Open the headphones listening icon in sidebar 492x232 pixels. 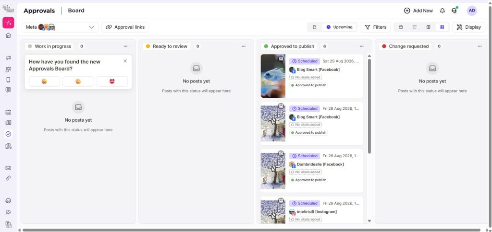(9, 201)
